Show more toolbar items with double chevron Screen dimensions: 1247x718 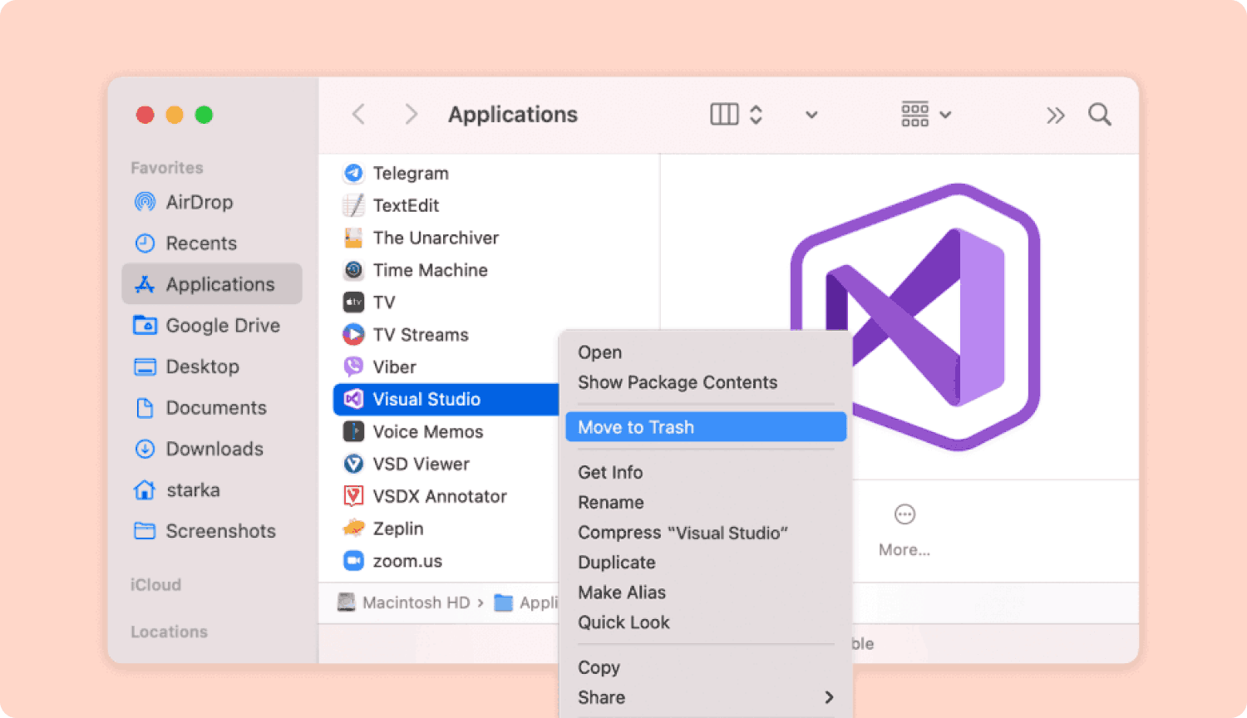point(1056,116)
